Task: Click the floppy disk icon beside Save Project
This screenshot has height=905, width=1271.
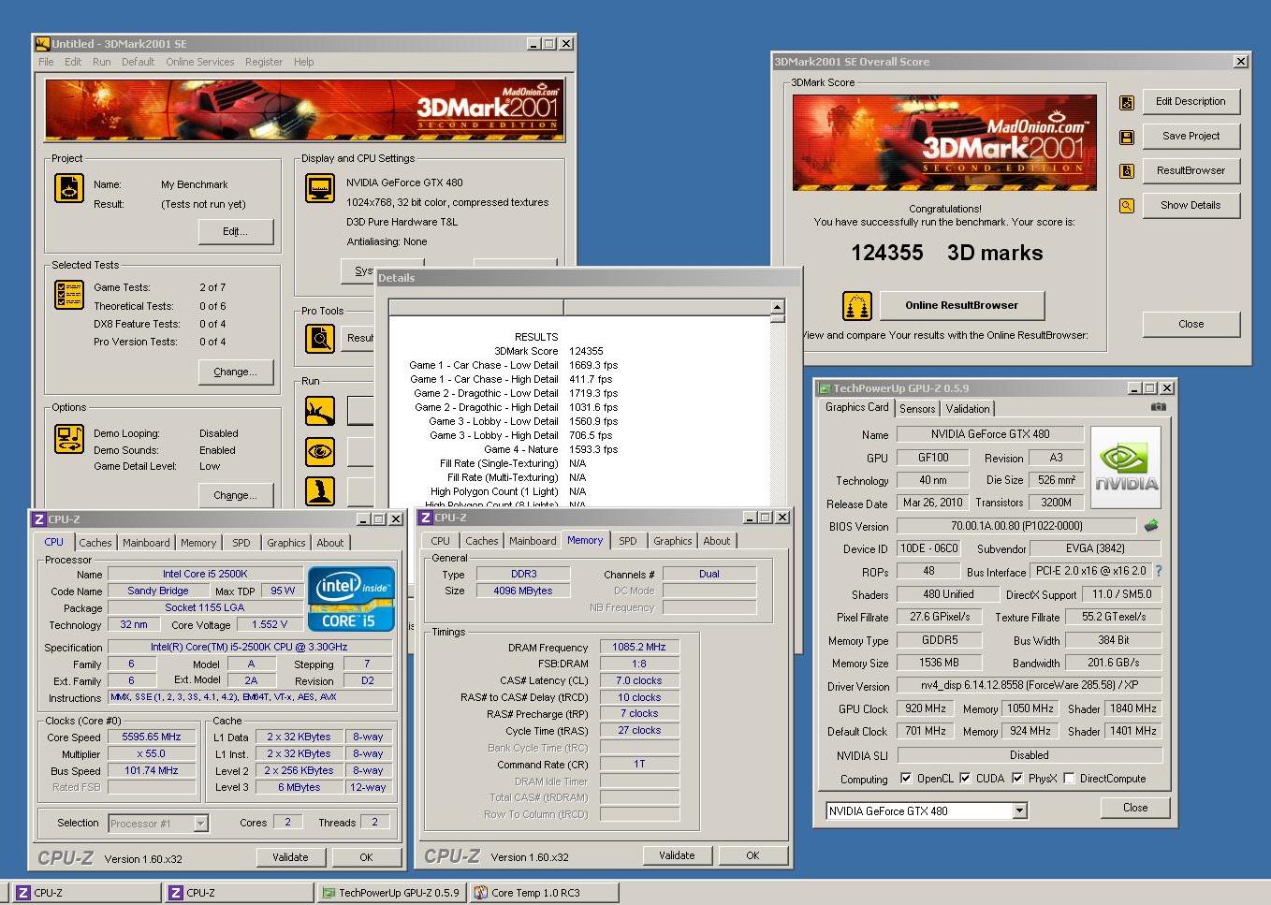Action: [x=1127, y=138]
